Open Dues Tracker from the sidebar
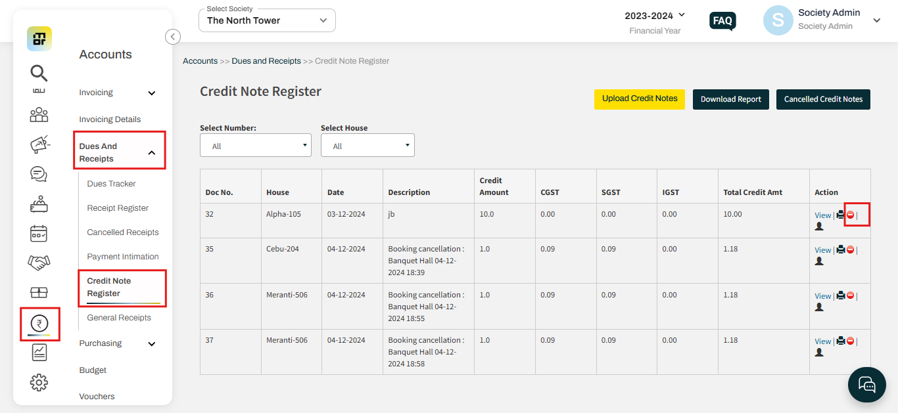The width and height of the screenshot is (898, 413). click(x=110, y=183)
